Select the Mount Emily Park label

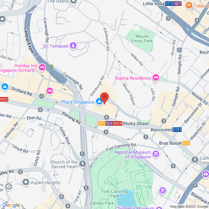[142, 39]
